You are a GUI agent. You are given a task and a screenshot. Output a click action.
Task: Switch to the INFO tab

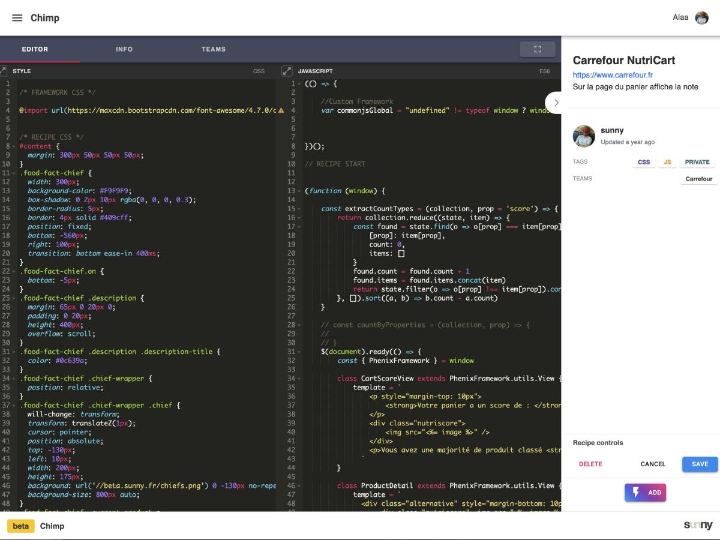coord(124,49)
